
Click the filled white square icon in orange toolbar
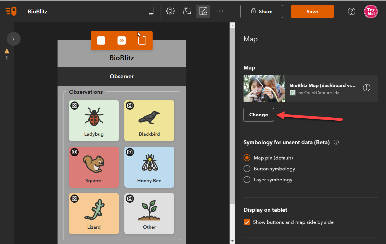click(x=101, y=40)
